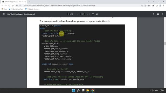Click the fit to page icon
The image size is (166, 93).
pyautogui.click(x=93, y=14)
